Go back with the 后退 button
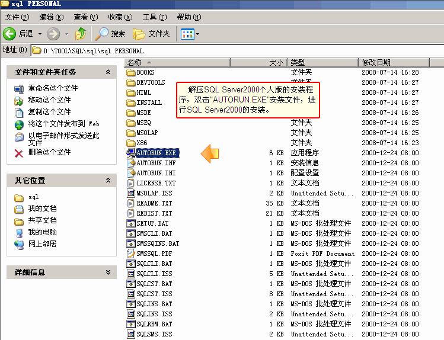Image resolution: width=444 pixels, height=340 pixels. (18, 34)
